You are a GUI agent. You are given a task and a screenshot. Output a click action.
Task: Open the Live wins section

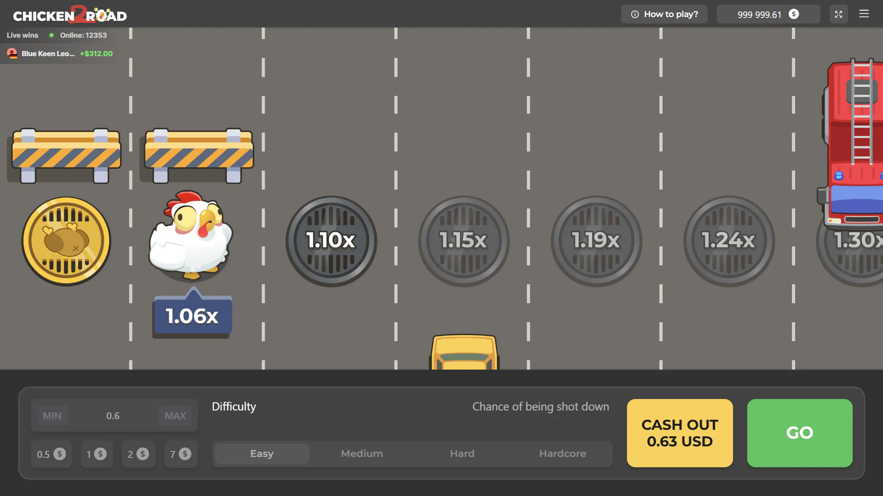tap(22, 35)
